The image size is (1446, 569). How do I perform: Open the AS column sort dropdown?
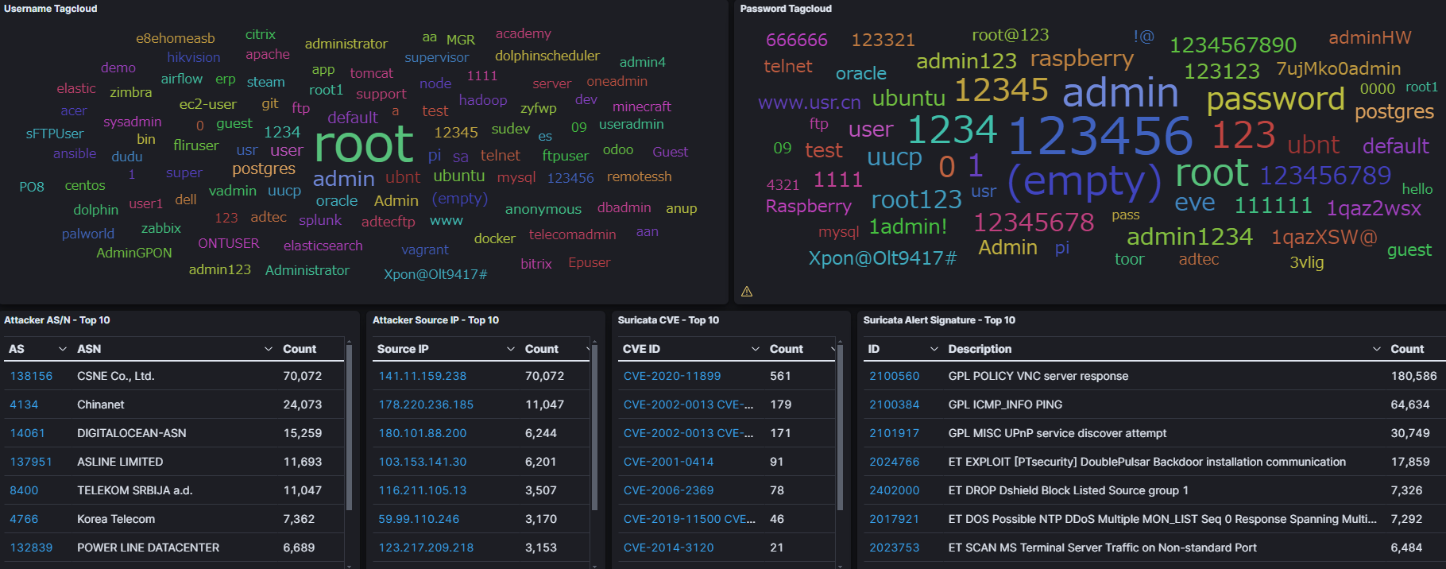pyautogui.click(x=63, y=349)
